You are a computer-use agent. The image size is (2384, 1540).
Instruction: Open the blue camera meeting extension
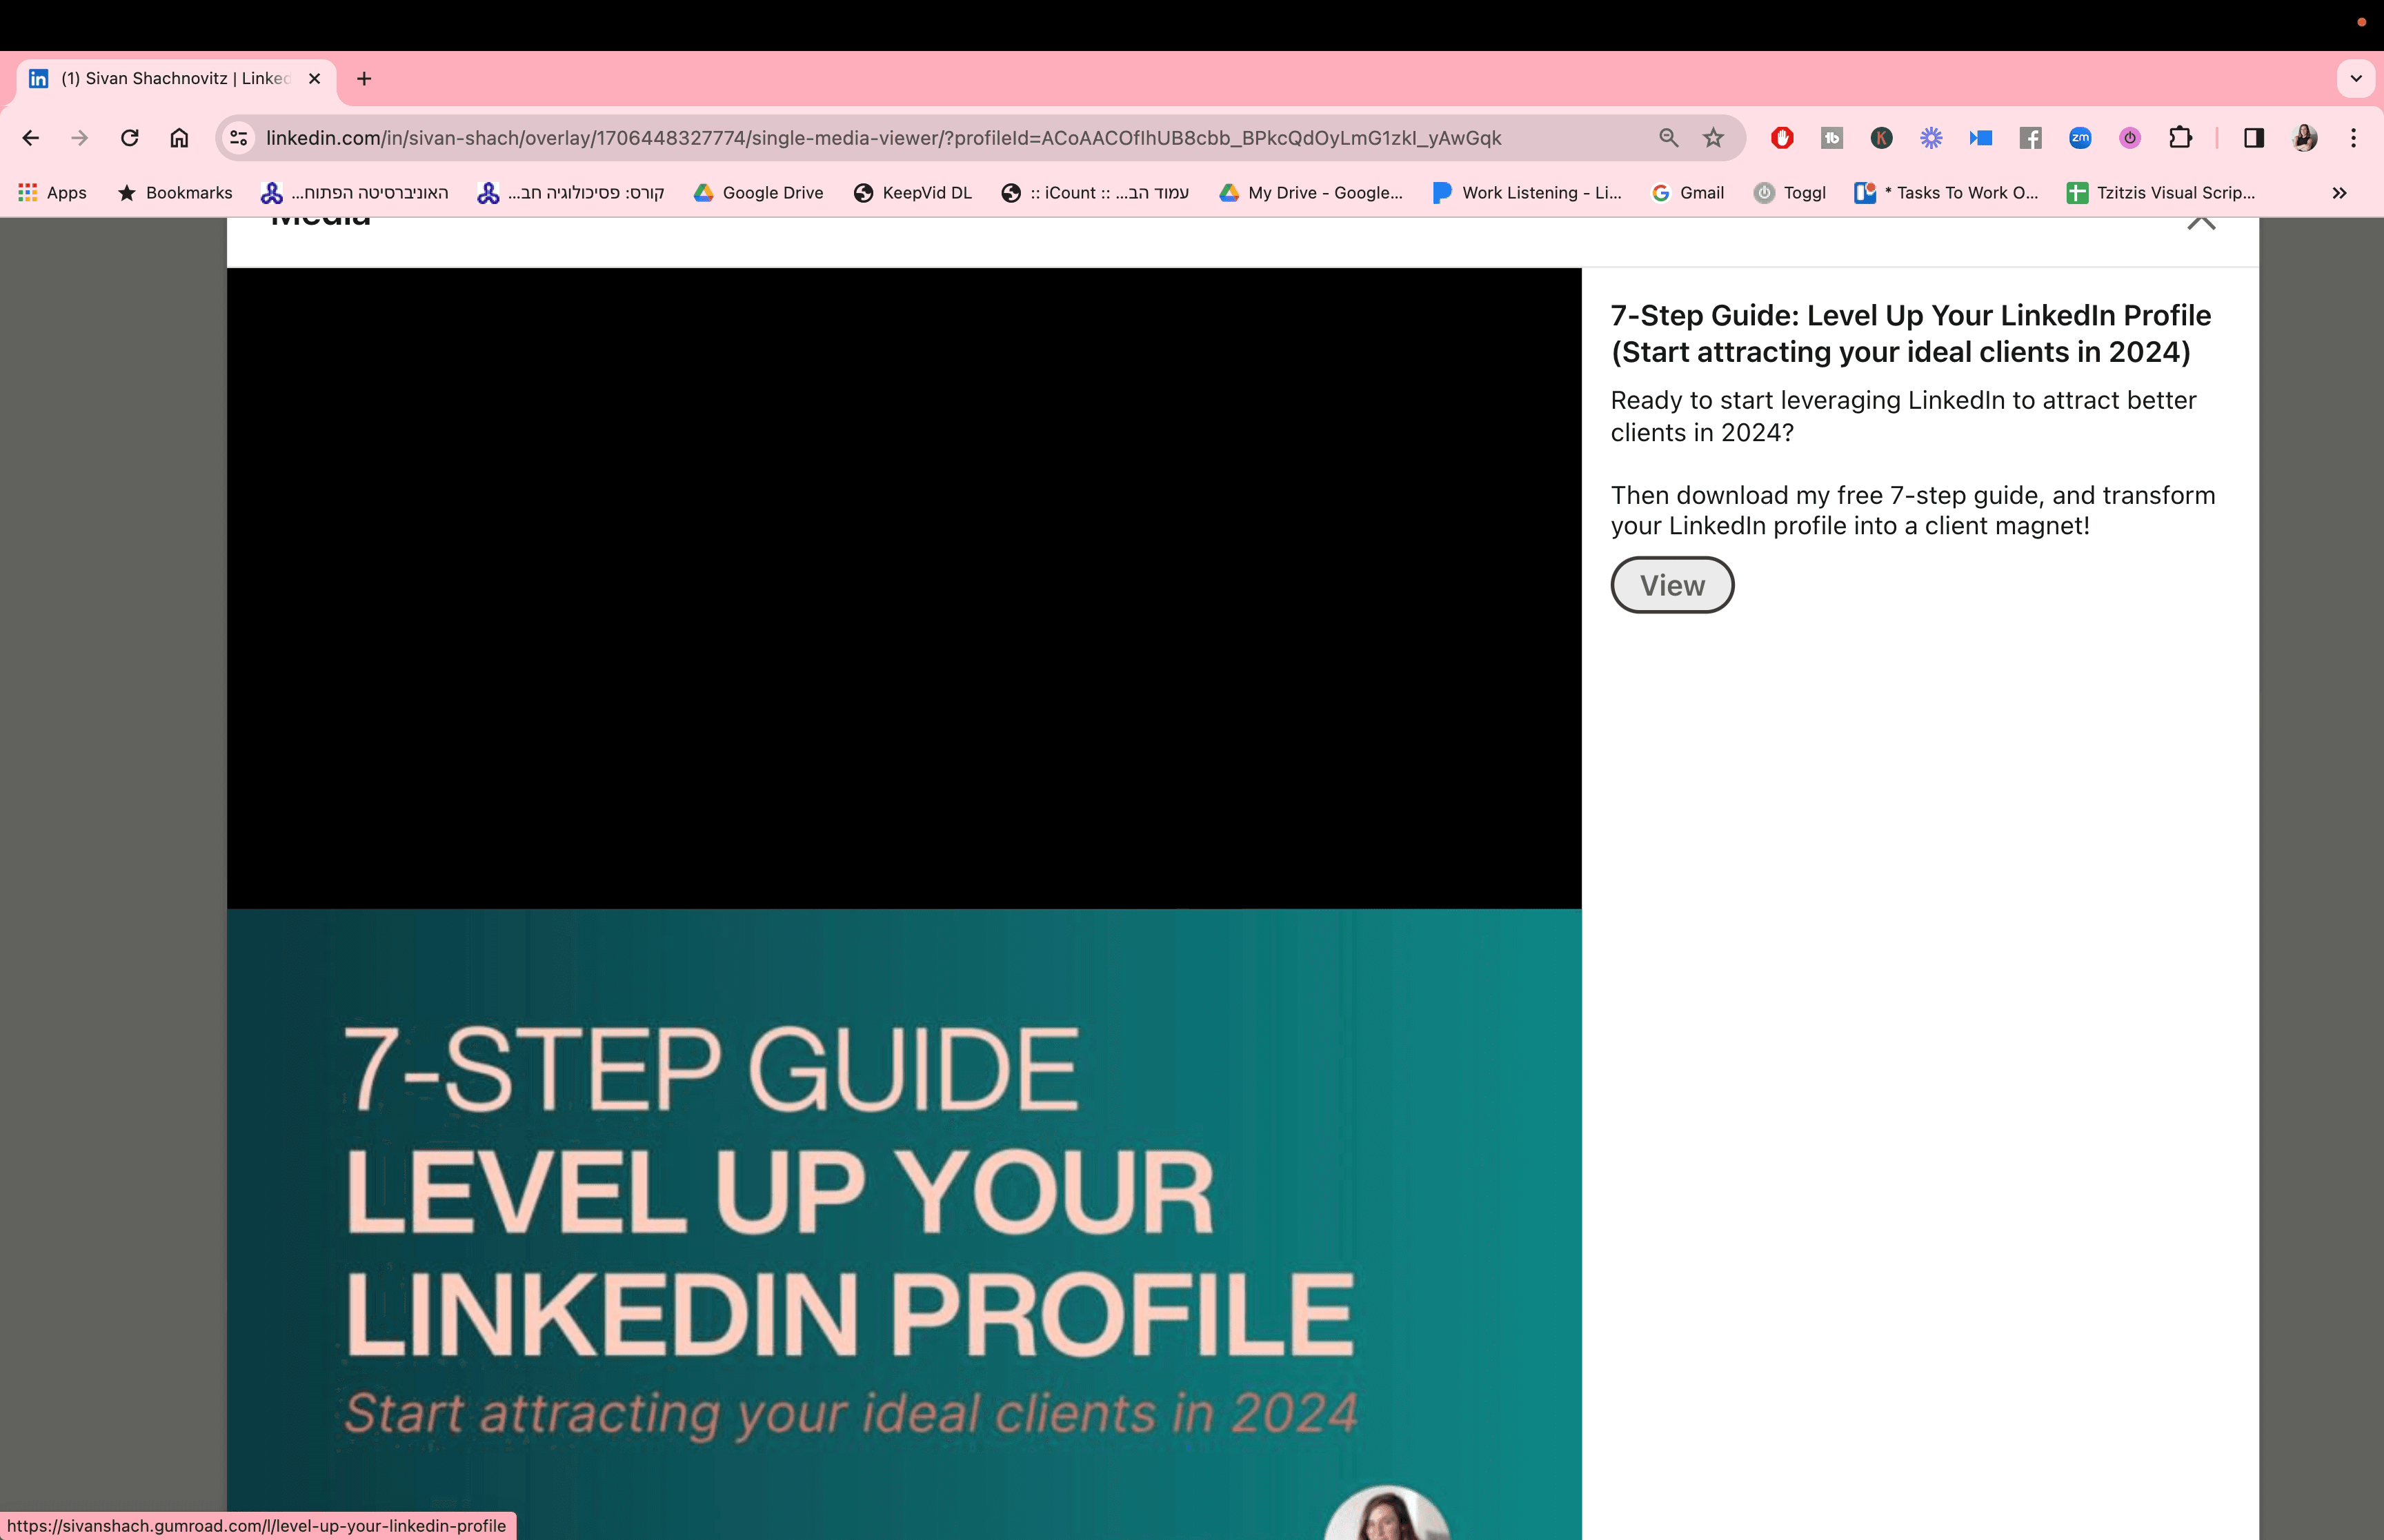pos(1981,138)
